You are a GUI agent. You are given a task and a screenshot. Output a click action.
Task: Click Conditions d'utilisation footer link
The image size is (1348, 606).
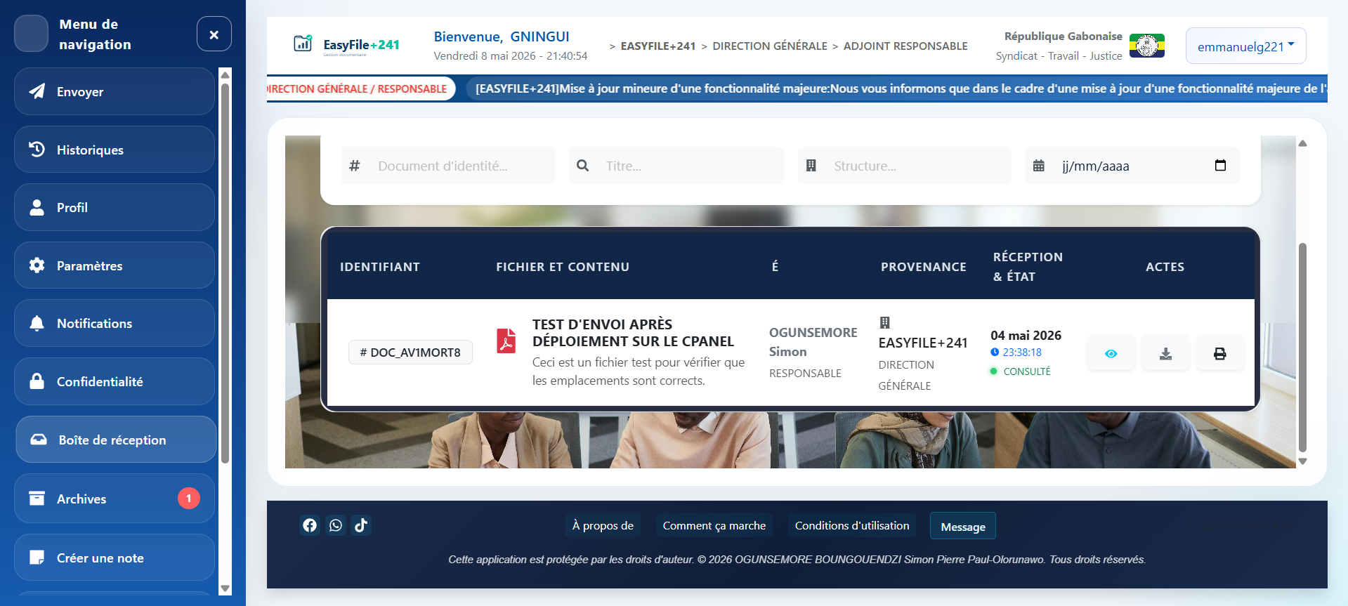tap(852, 525)
